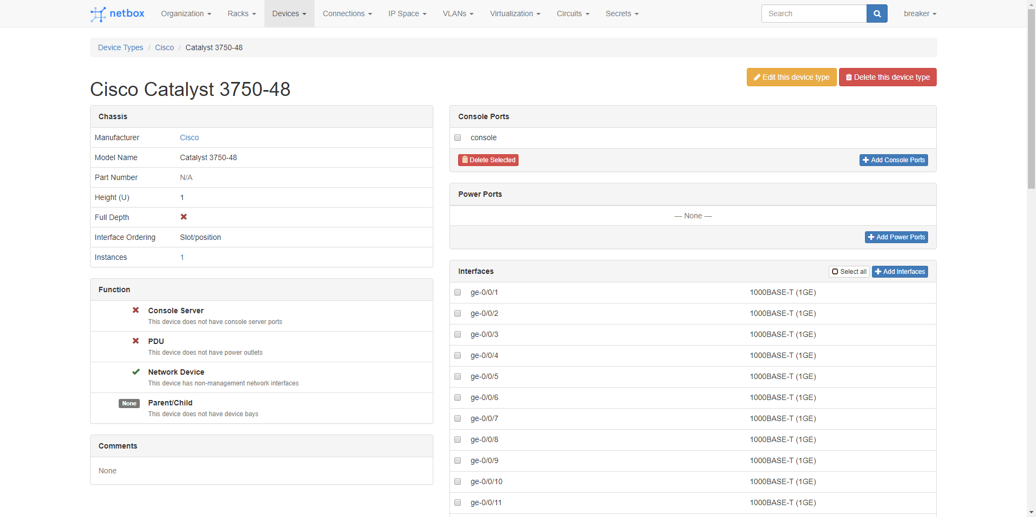The image size is (1036, 517).
Task: Click the plus icon on Add Power Ports
Action: tap(870, 237)
